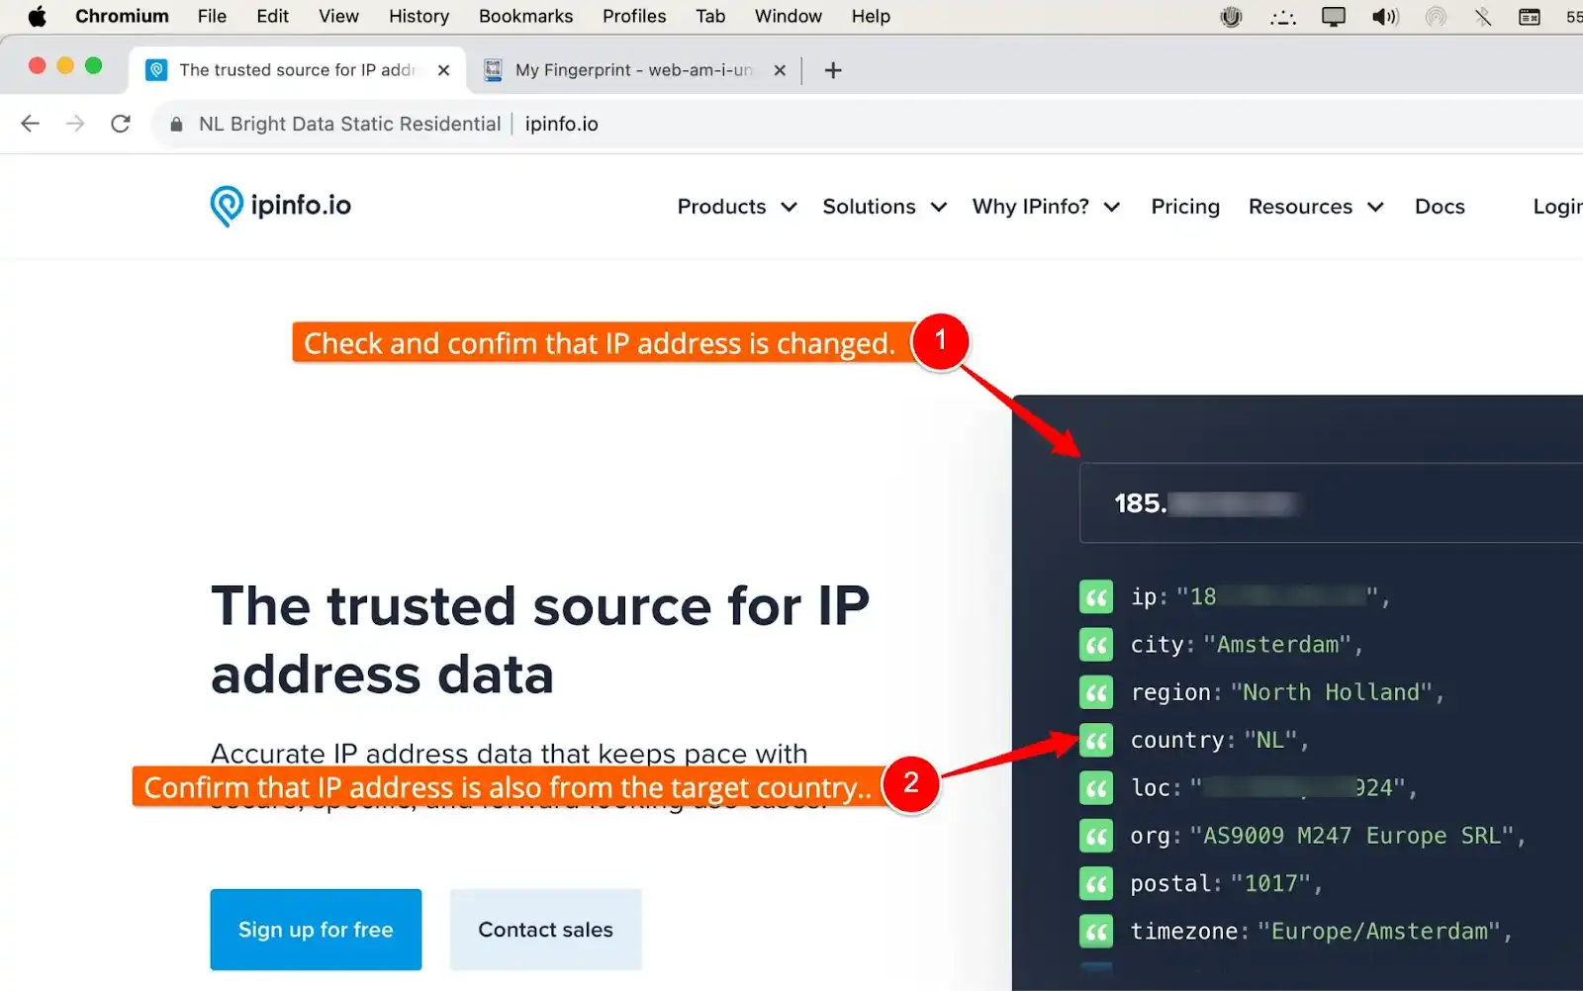Open the Tab menu
Screen dimensions: 1583x991
pos(710,16)
